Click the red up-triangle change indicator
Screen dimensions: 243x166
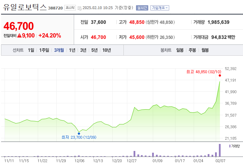19,36
